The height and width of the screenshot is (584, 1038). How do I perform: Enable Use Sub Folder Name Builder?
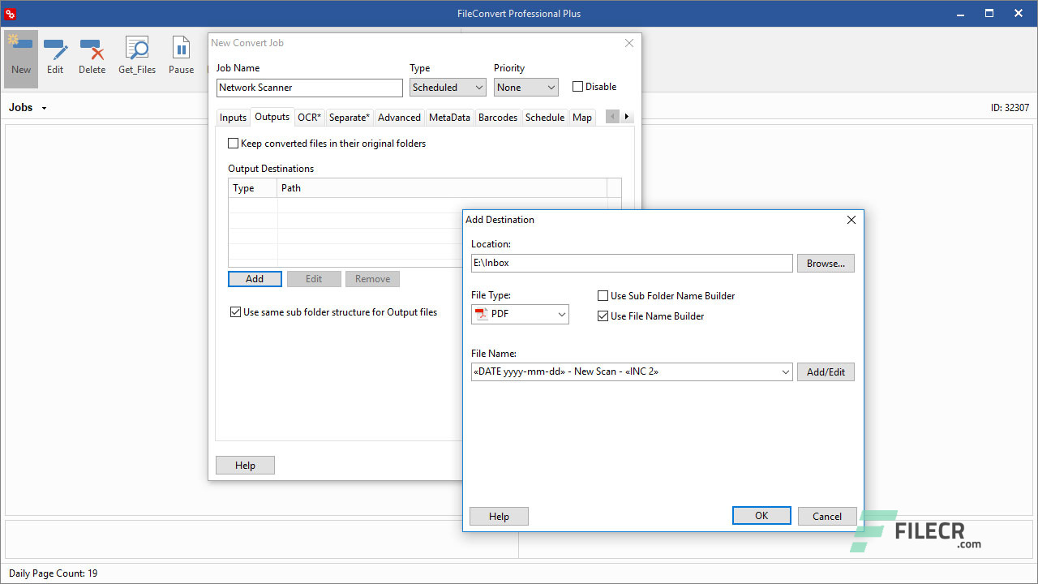(603, 296)
